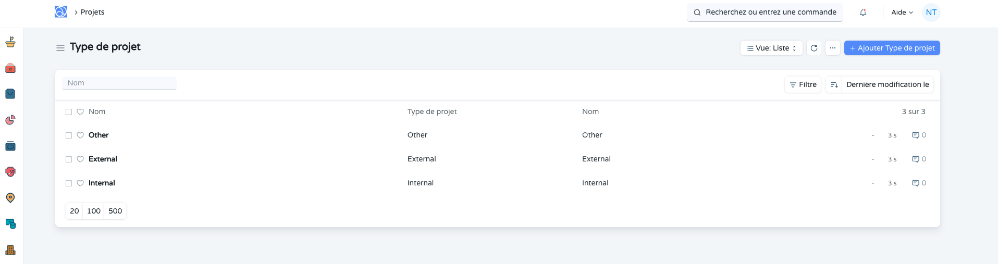Click the app logo icon in header

click(61, 12)
